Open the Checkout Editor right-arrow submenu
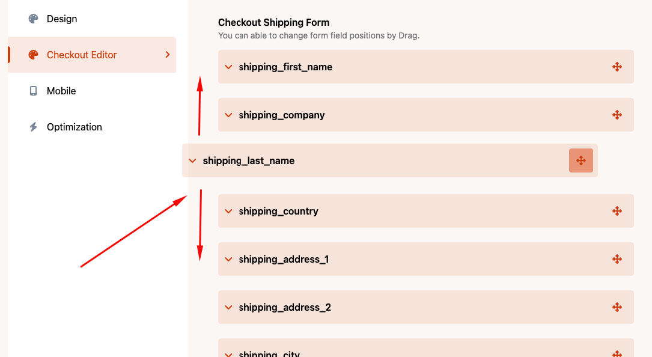The height and width of the screenshot is (357, 652). pos(168,54)
